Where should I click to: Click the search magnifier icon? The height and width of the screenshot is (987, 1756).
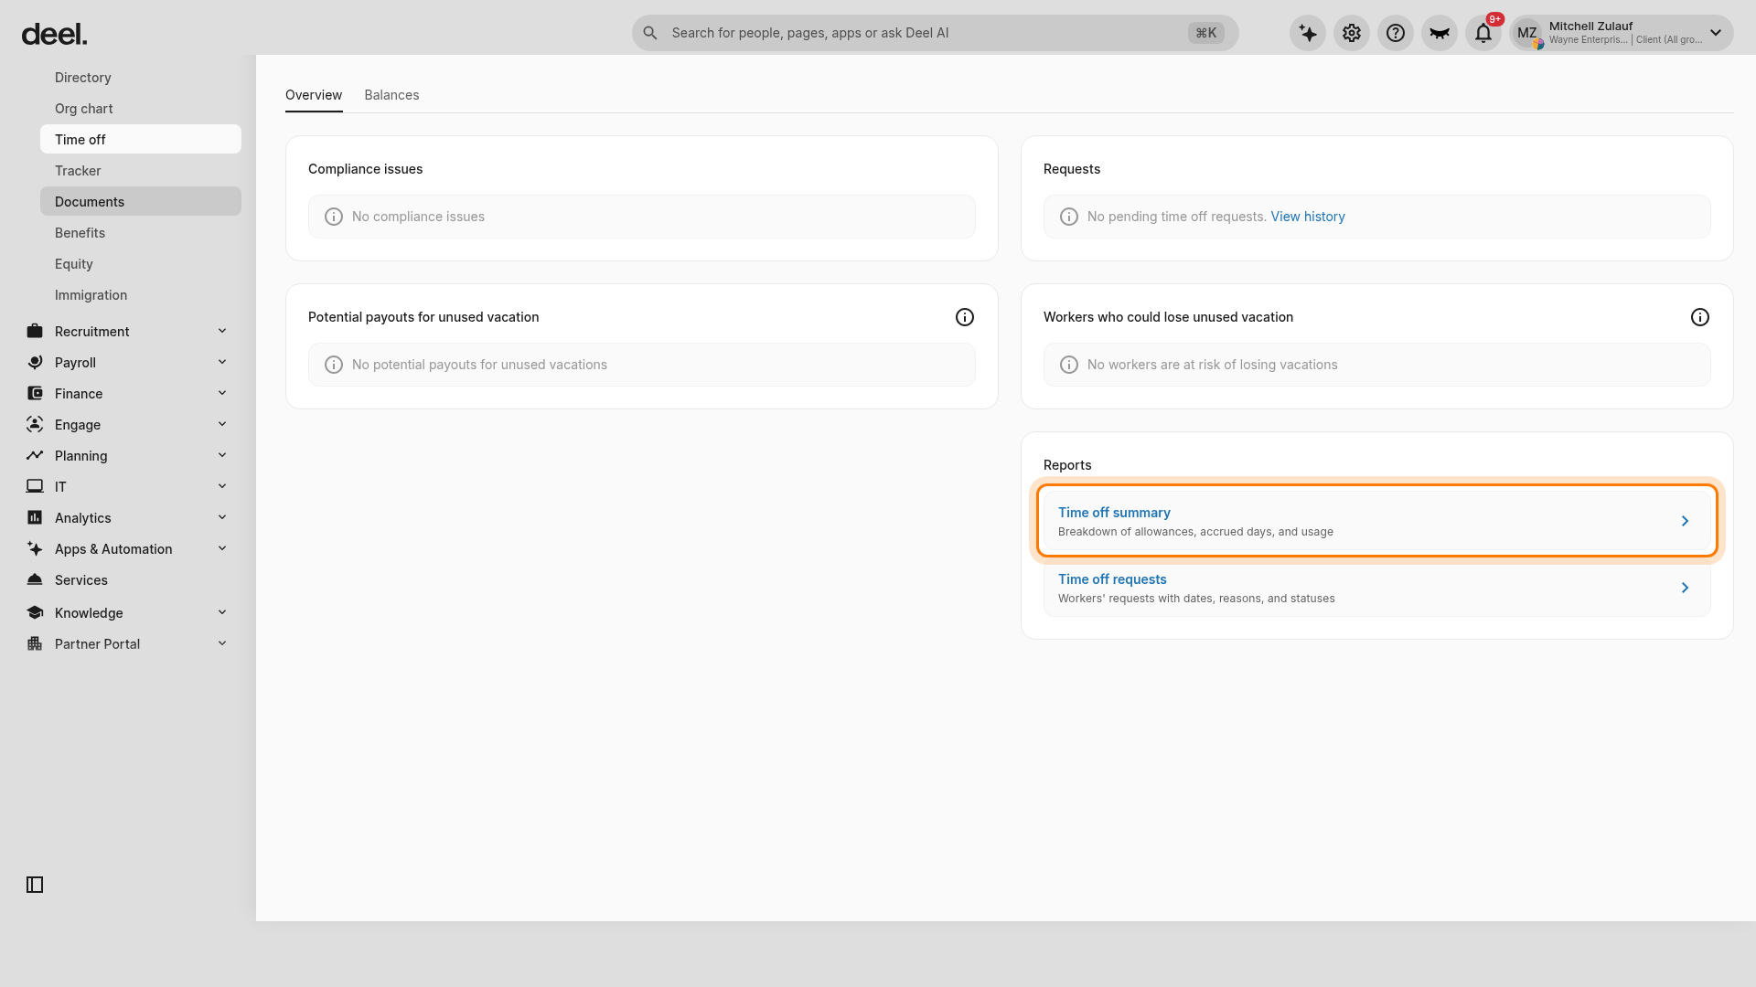coord(650,33)
